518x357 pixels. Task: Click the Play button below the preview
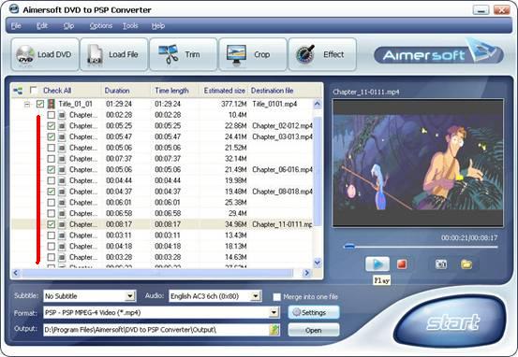(377, 264)
